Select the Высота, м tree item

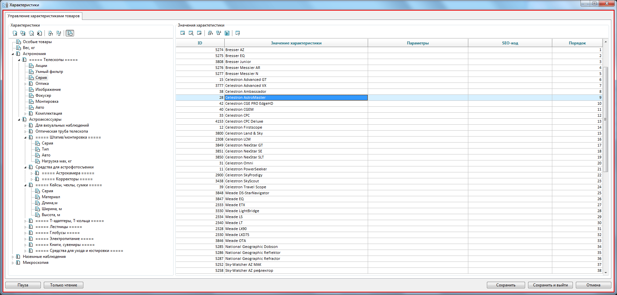click(x=51, y=215)
